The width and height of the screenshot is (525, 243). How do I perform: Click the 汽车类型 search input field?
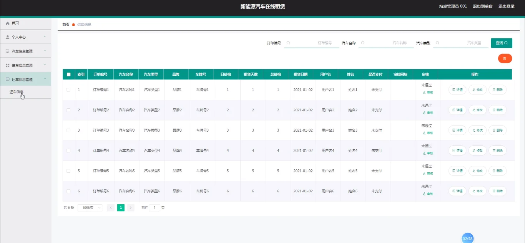tap(461, 43)
